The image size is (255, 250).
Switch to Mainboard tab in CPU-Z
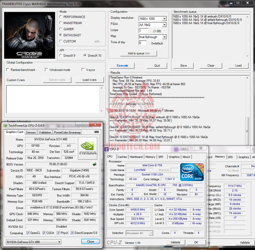136,157
